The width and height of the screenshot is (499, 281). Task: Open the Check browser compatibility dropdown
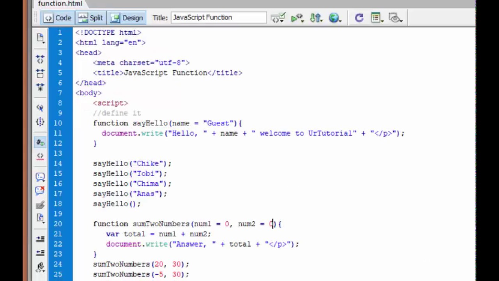pos(278,18)
